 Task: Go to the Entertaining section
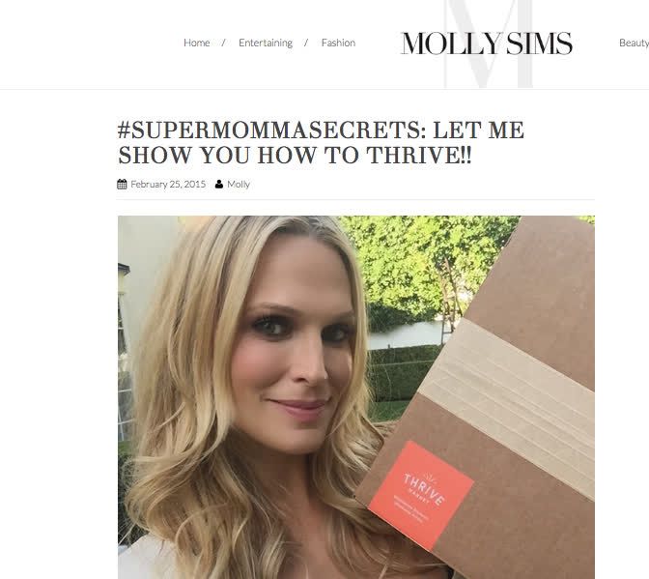[x=266, y=43]
